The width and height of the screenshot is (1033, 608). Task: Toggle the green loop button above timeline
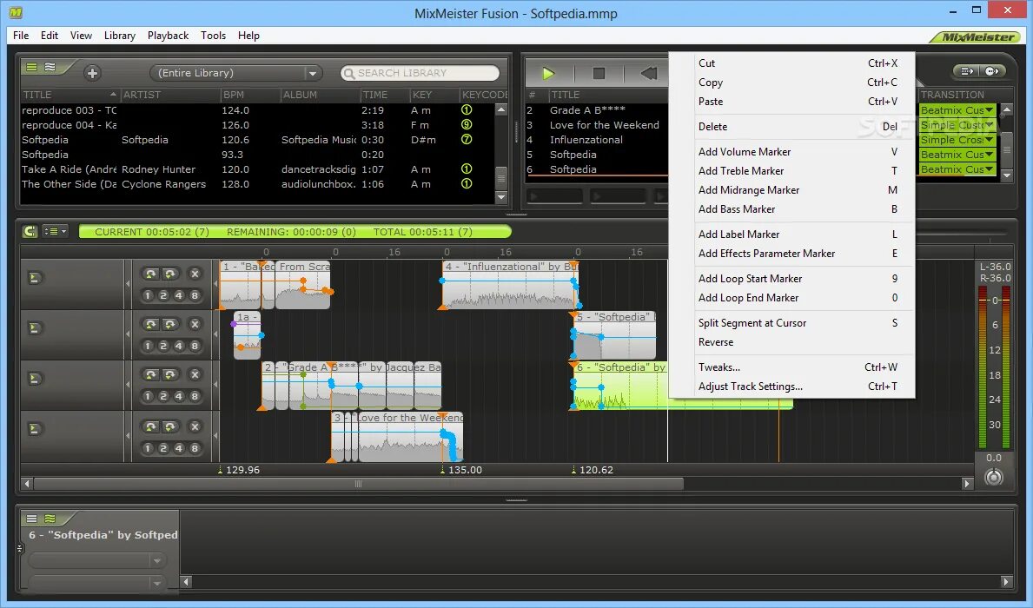[x=30, y=231]
